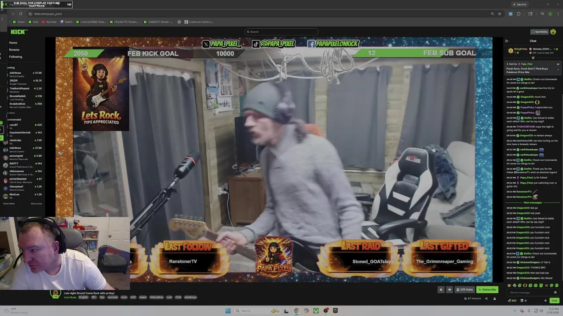Collapse recommended list with Show Less

(36, 204)
